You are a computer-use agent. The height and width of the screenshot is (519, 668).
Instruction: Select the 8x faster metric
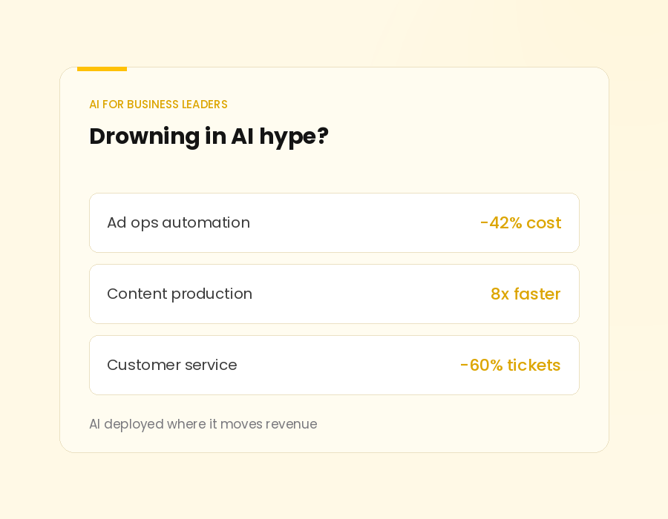[x=525, y=294]
